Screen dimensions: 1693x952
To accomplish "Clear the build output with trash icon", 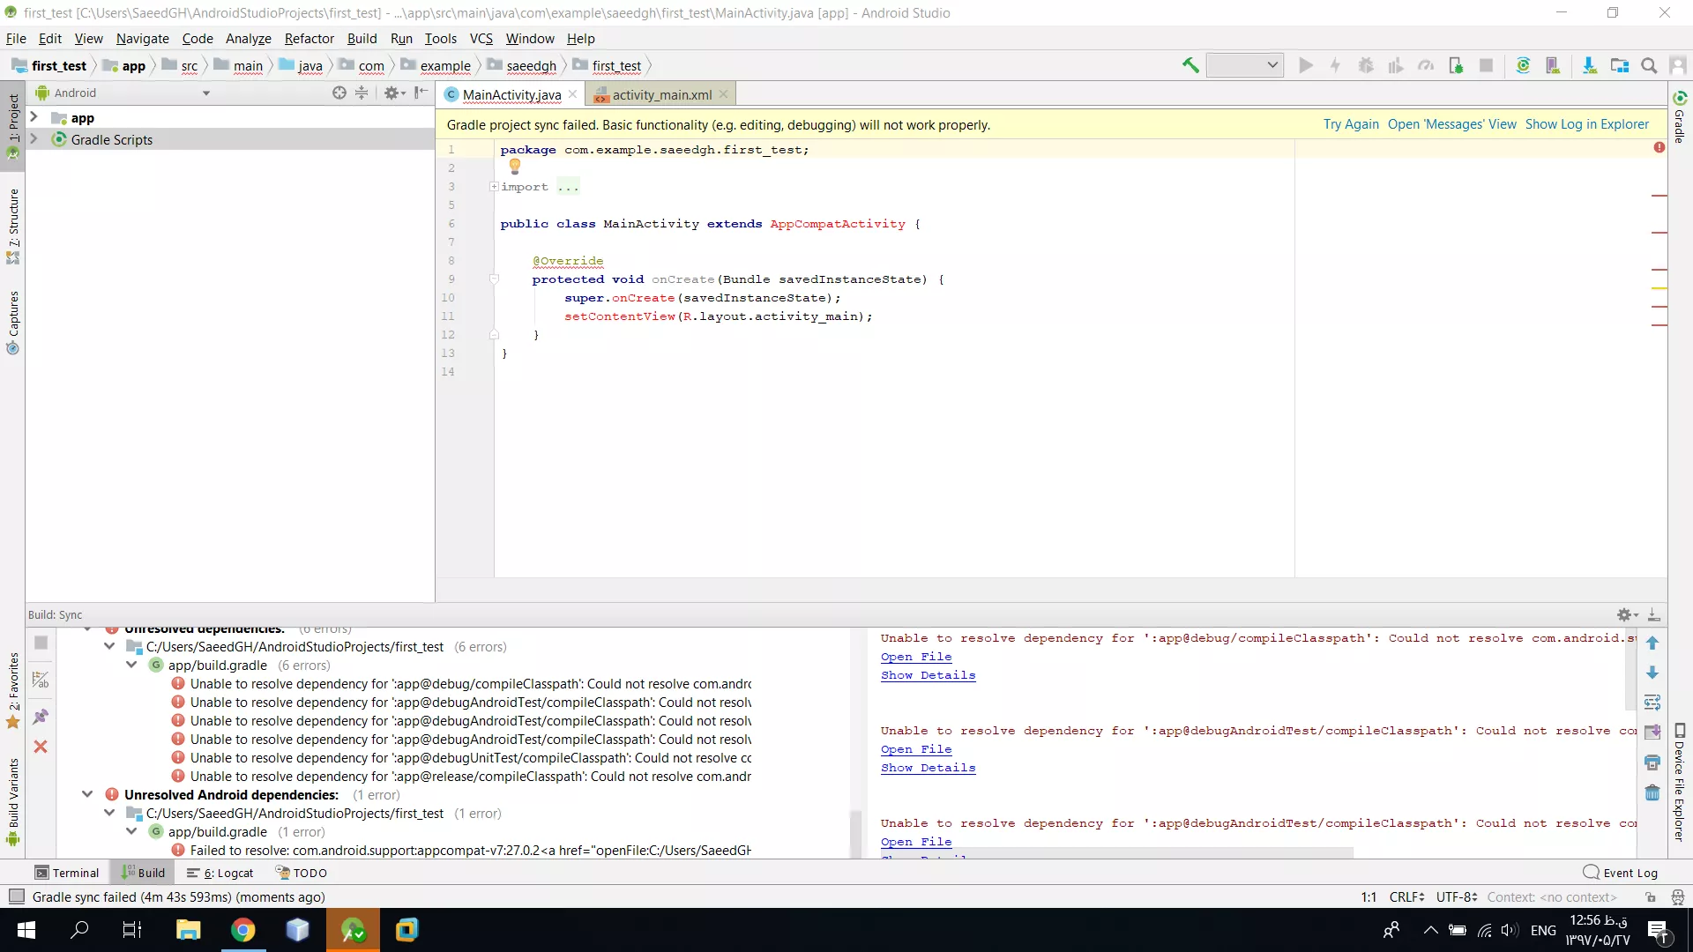I will (1652, 792).
